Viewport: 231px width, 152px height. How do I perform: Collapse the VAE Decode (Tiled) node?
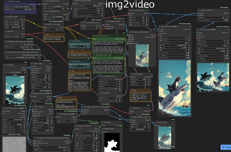(129, 10)
